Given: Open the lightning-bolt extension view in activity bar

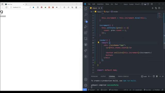Looking at the screenshot, I should (86, 56).
